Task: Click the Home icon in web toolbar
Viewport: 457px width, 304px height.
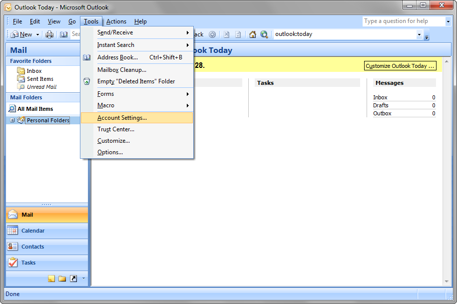Action: 252,34
